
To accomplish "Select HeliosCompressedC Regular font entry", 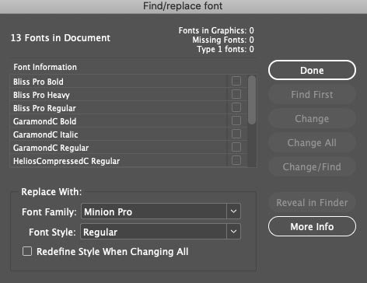I will [x=67, y=161].
